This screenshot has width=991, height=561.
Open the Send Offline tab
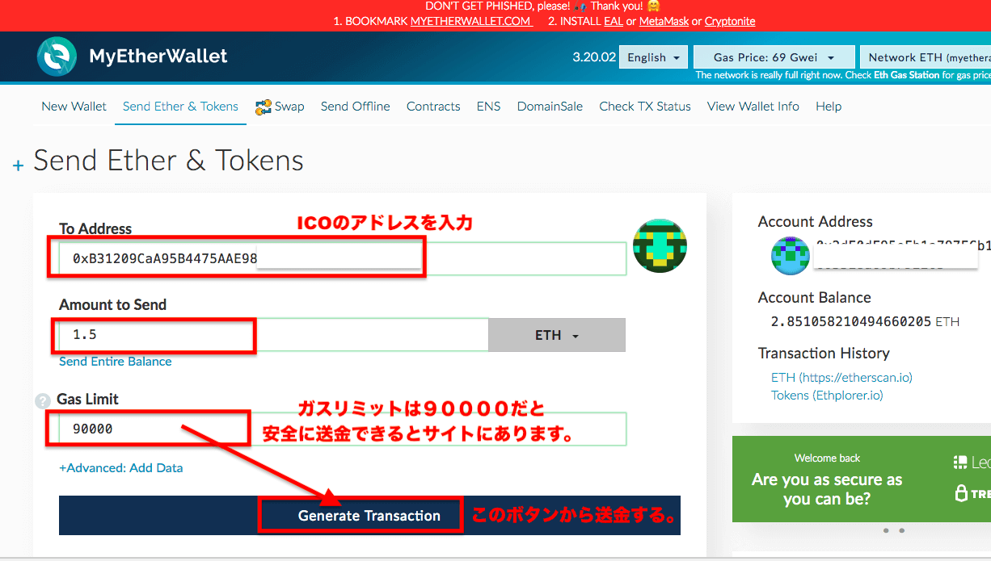355,107
